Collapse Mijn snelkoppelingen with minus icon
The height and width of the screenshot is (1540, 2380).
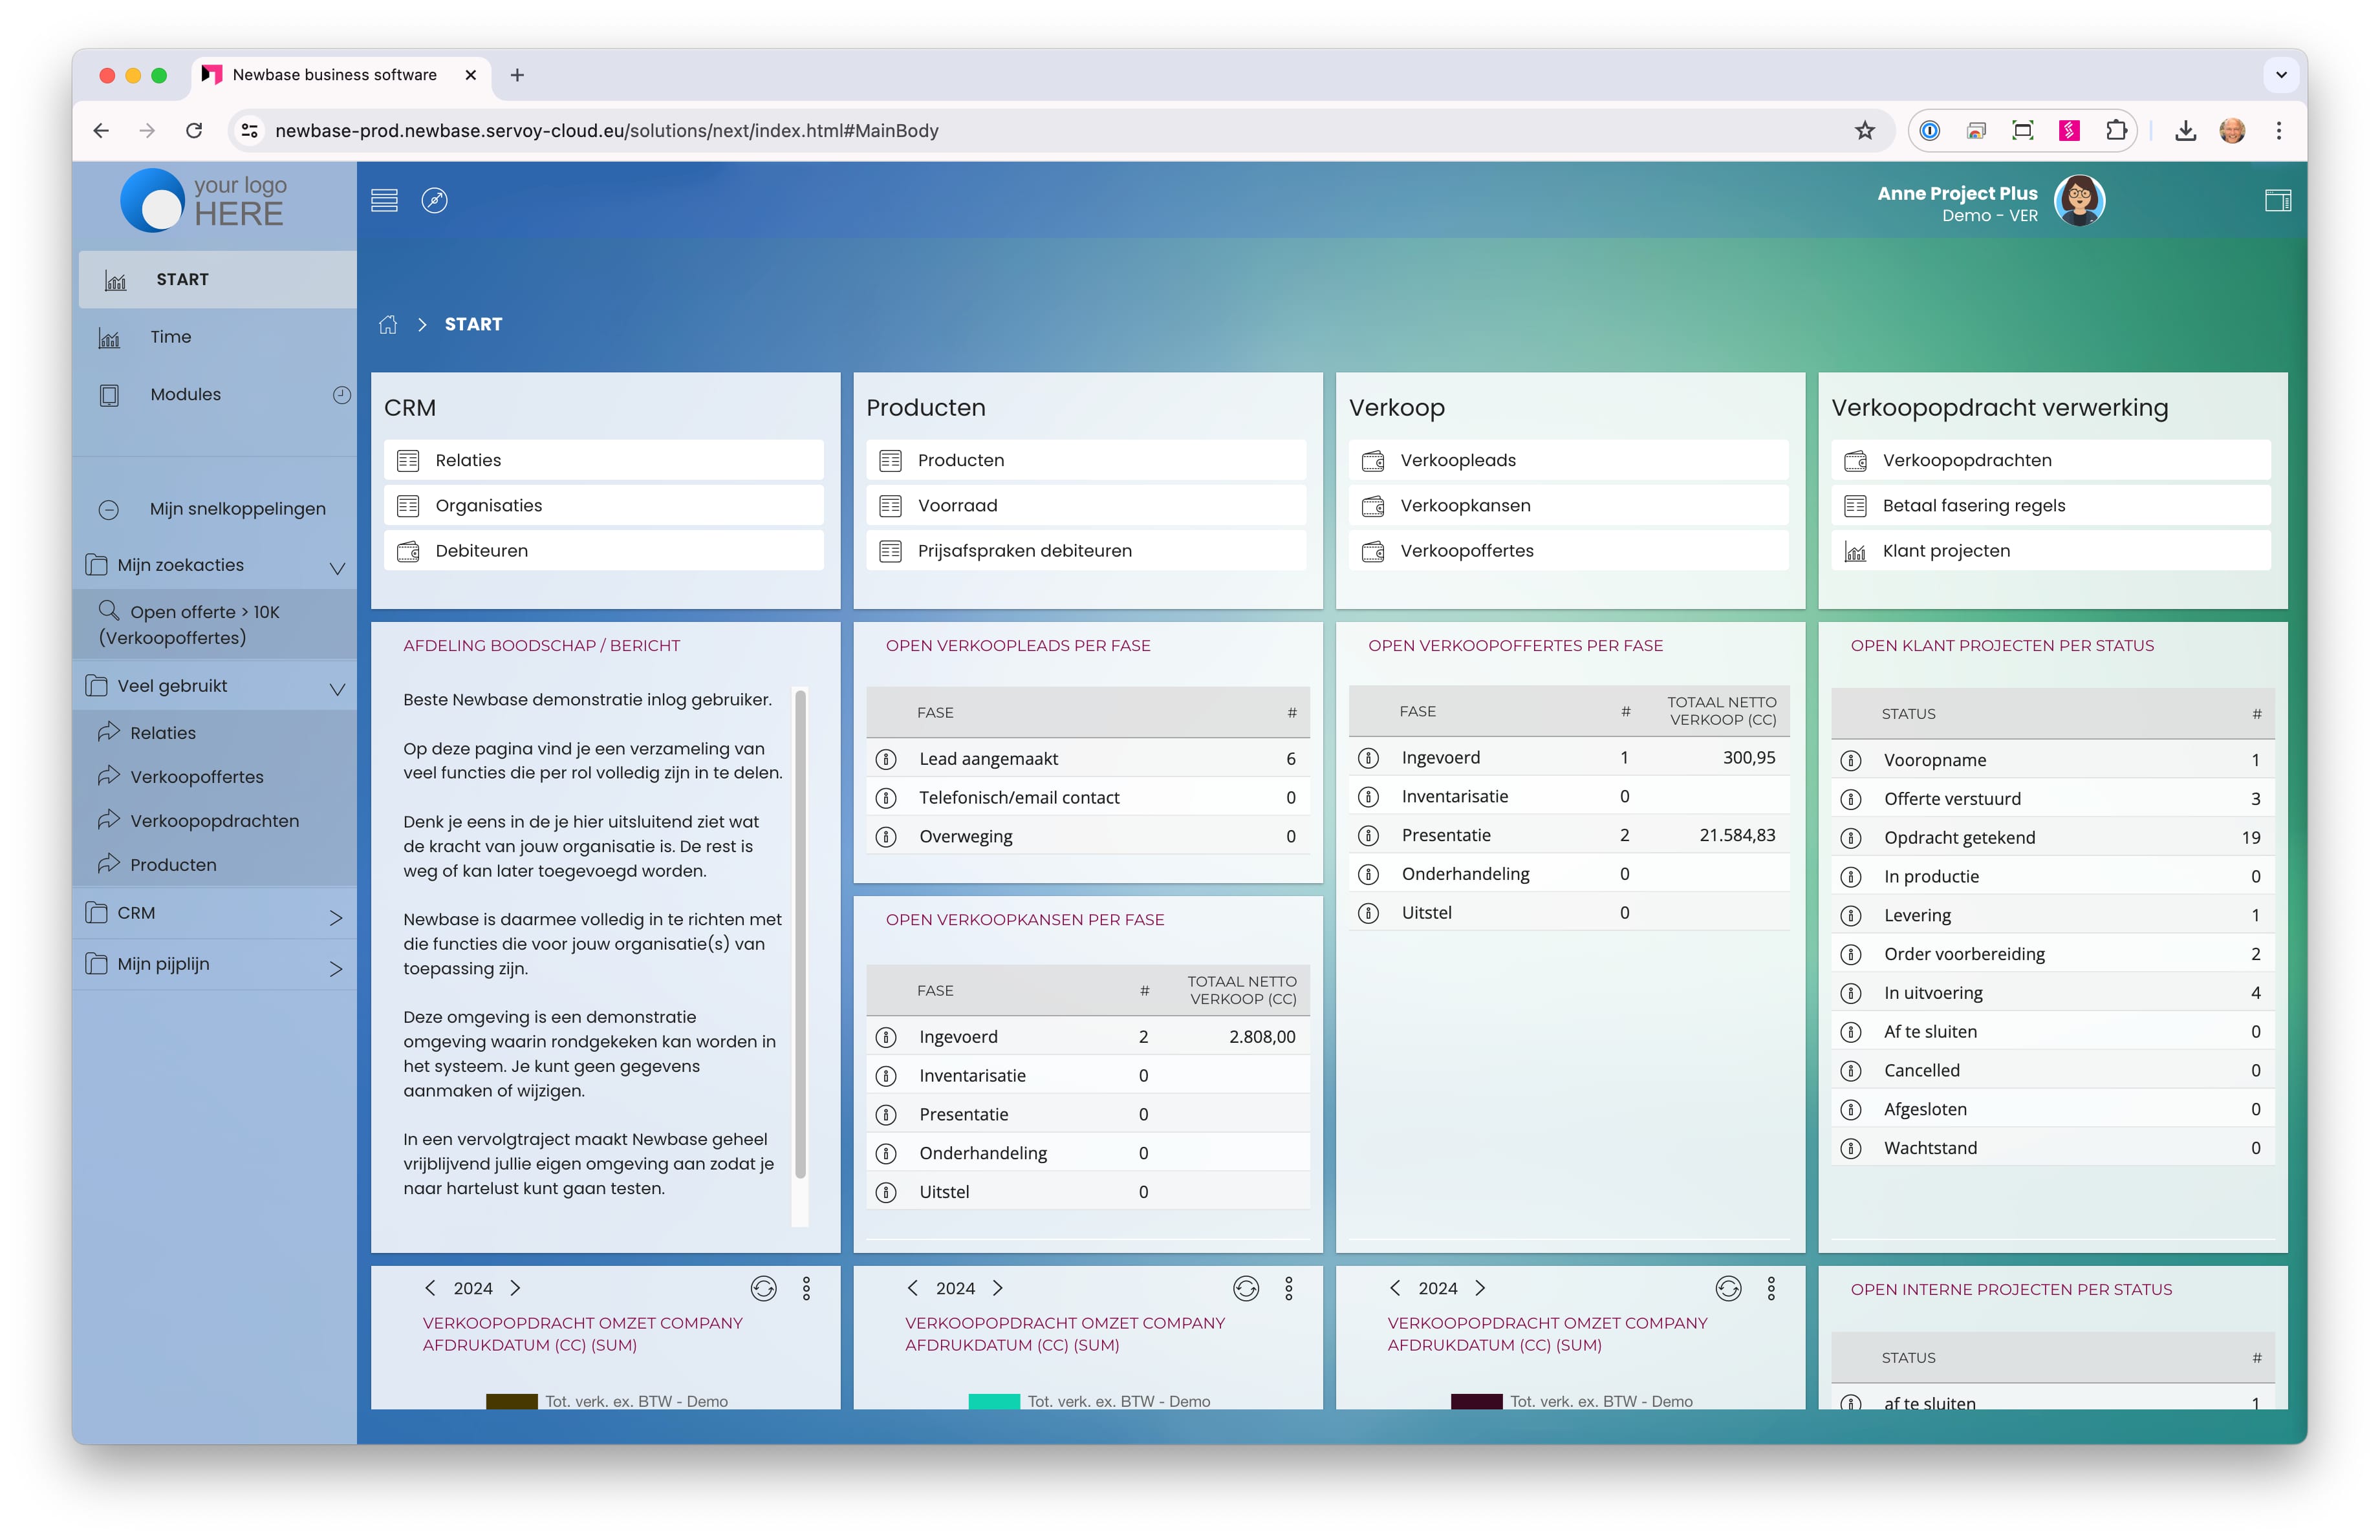pyautogui.click(x=109, y=509)
